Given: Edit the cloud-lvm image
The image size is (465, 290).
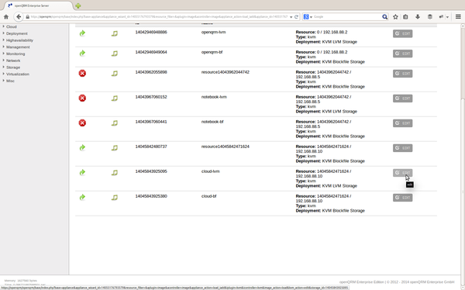Looking at the screenshot, I should tap(402, 172).
